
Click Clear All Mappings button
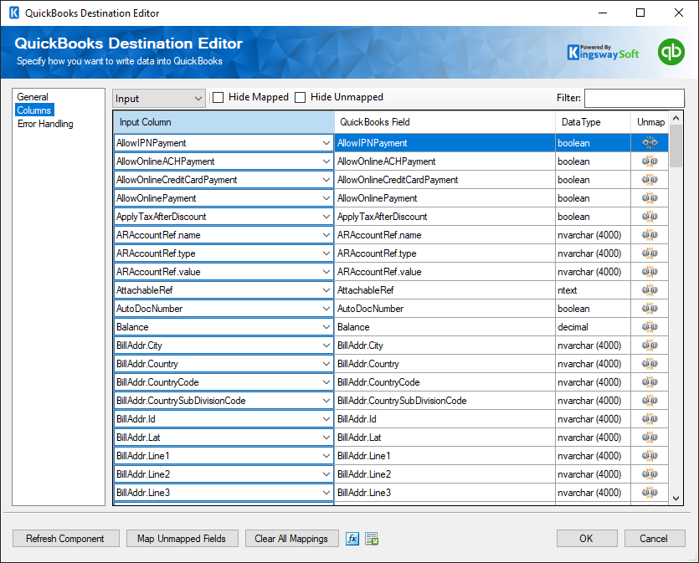click(x=291, y=539)
